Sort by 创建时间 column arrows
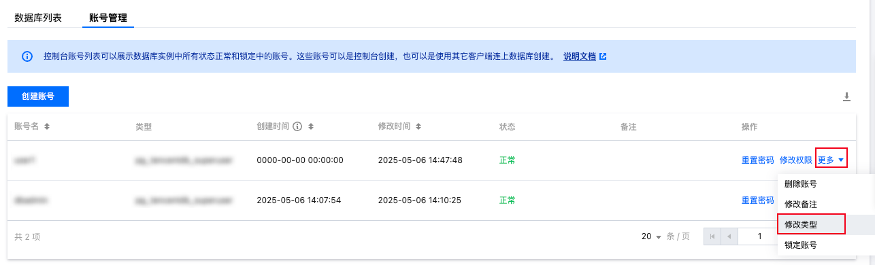This screenshot has width=875, height=265. (x=310, y=127)
